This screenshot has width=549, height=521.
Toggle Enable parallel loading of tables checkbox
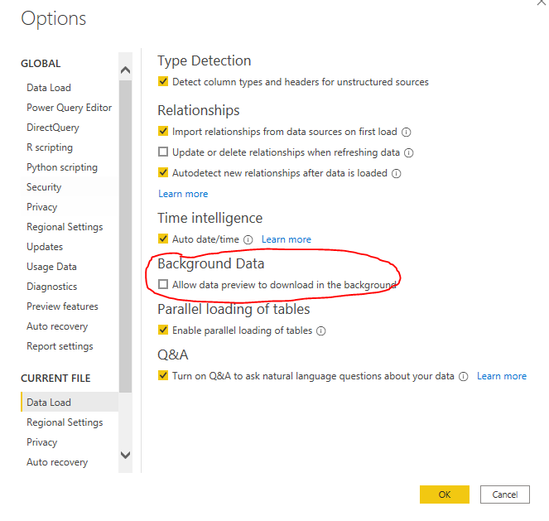point(163,330)
